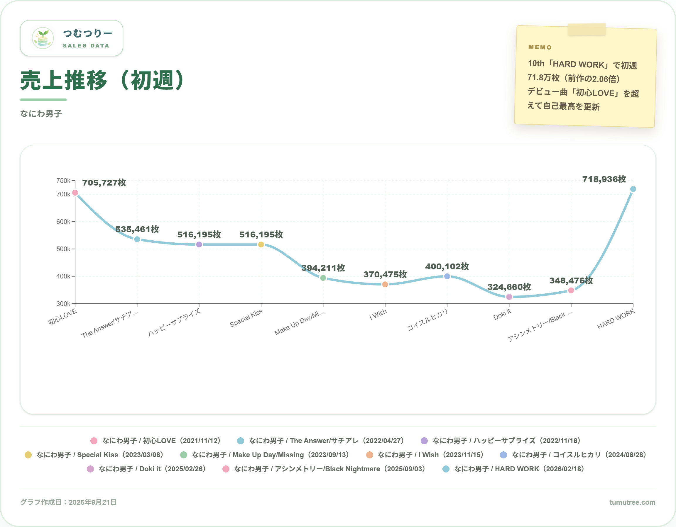The width and height of the screenshot is (676, 527).
Task: Click the Doki it data point marker
Action: (509, 297)
